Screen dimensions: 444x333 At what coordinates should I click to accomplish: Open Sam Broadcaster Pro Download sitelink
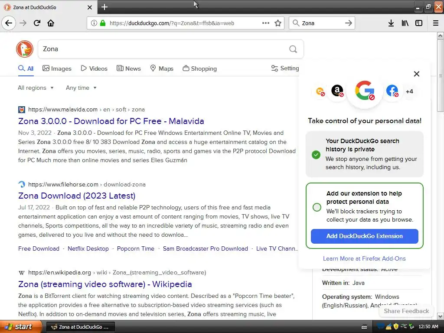coord(205,248)
